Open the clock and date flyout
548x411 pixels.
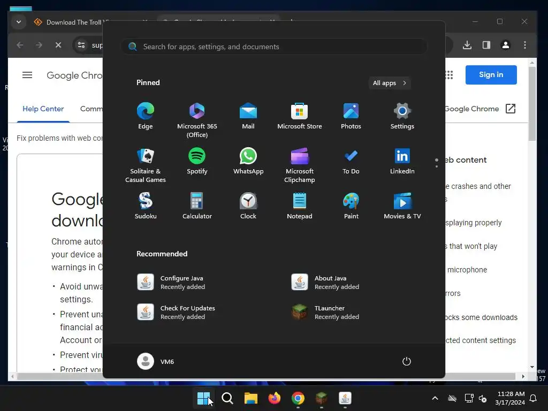[510, 398]
